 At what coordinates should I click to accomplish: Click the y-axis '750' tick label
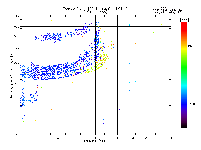click(x=17, y=16)
